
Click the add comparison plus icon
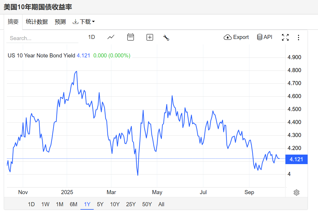tap(150, 37)
